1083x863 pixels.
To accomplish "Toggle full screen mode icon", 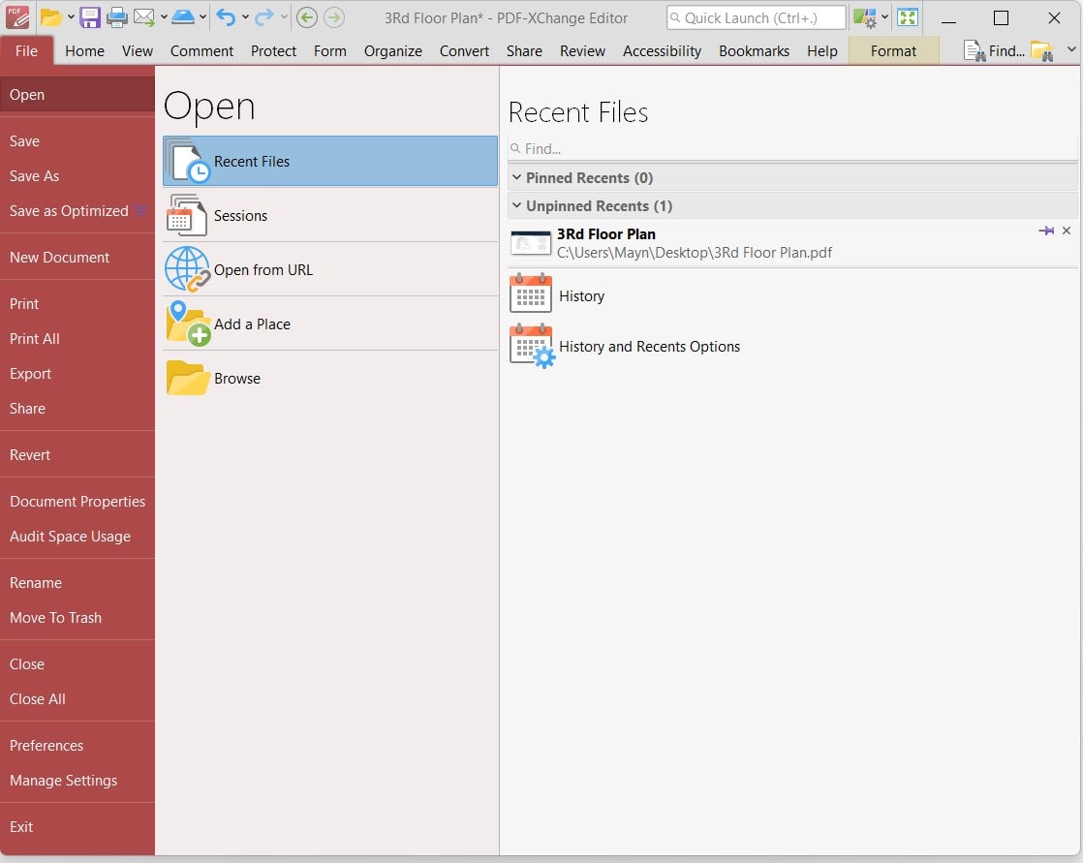I will tap(907, 17).
